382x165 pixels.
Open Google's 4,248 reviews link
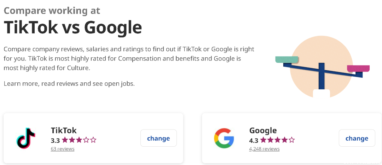(x=264, y=149)
